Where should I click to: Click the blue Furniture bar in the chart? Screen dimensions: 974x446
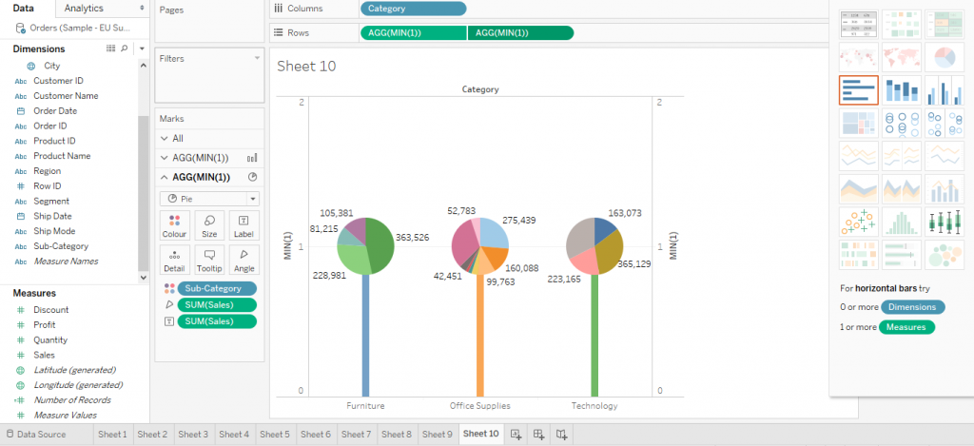tap(365, 336)
